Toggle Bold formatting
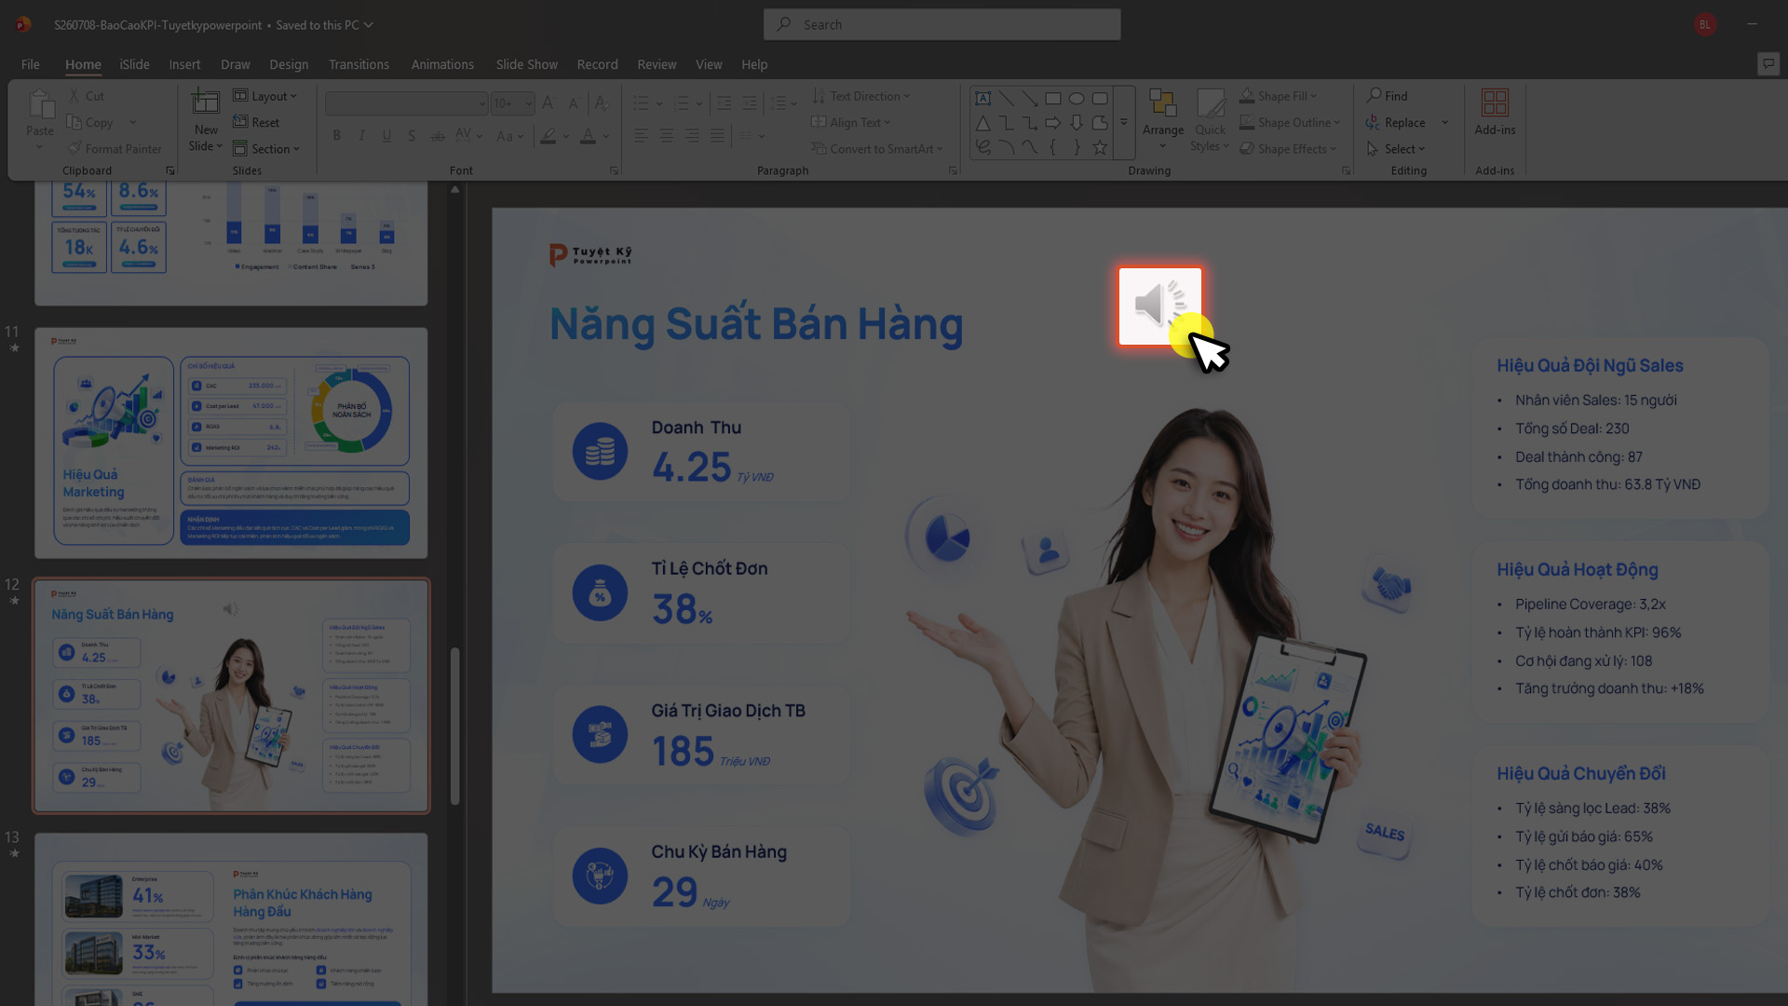1788x1006 pixels. [336, 136]
